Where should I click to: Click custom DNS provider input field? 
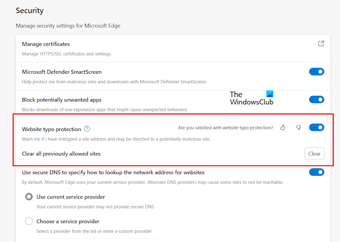coord(97,240)
